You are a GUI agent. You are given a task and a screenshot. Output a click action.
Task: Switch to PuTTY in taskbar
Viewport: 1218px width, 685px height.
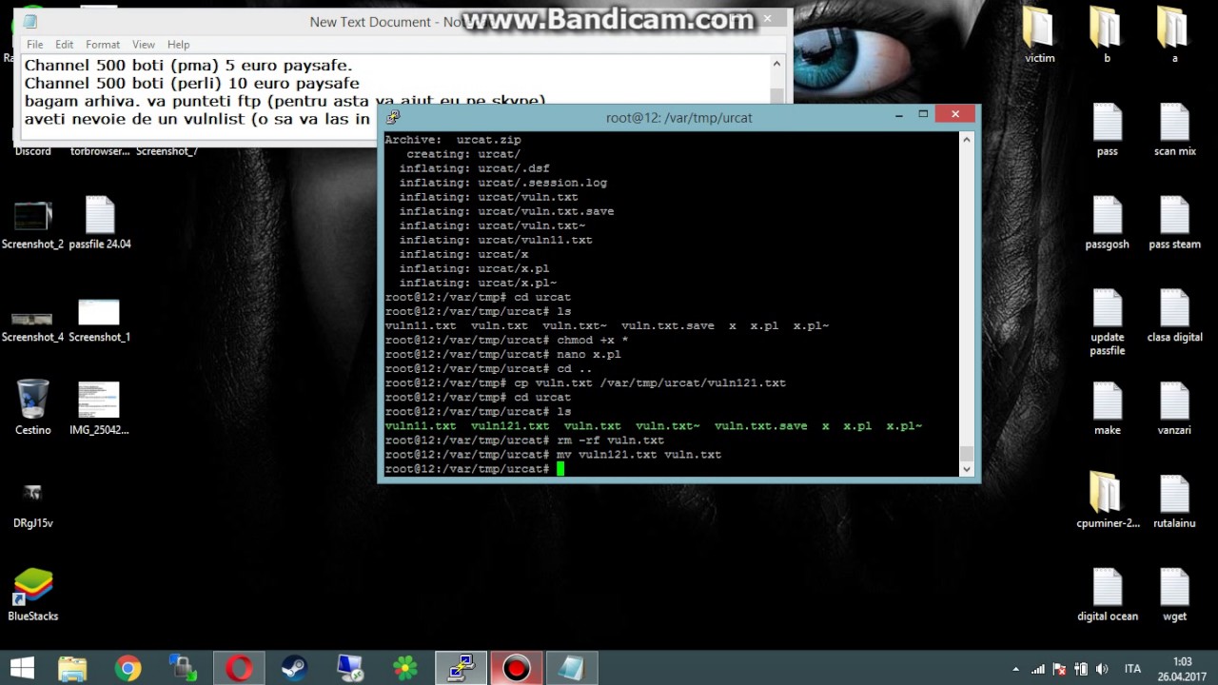point(461,668)
